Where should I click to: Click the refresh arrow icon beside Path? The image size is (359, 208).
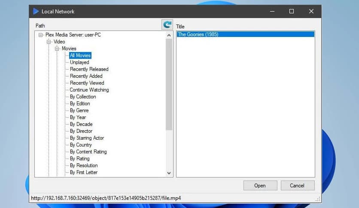(167, 24)
